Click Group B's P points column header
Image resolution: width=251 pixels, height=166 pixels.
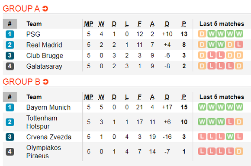tap(184, 97)
